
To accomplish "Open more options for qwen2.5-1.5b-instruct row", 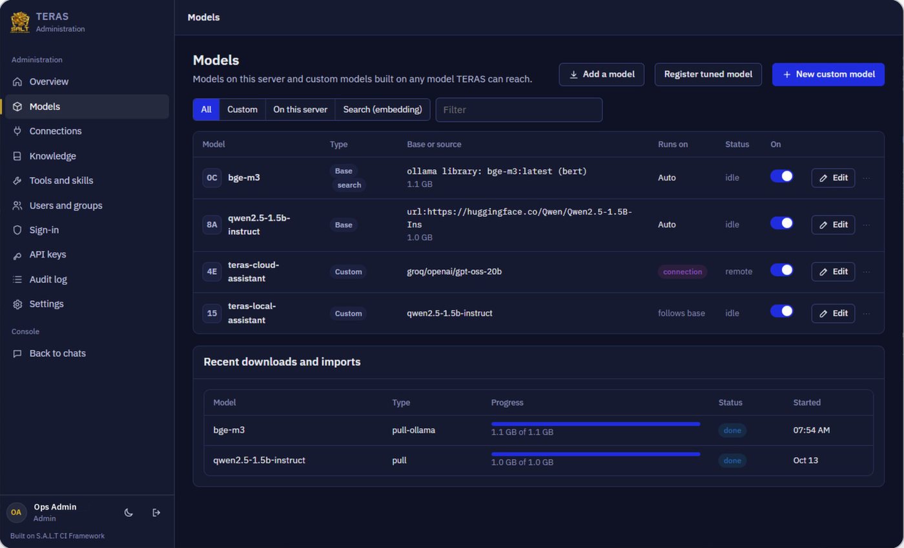I will [867, 225].
